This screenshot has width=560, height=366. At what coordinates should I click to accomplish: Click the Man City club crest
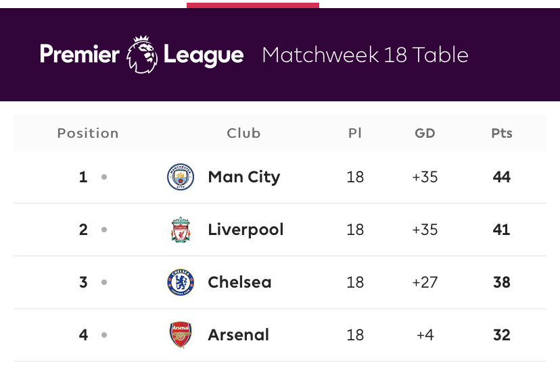pos(181,177)
